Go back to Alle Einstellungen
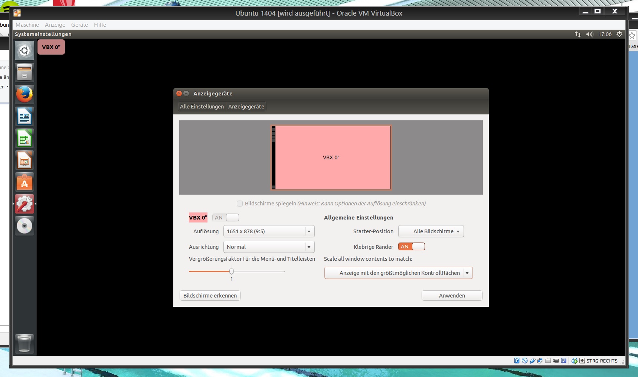 pos(202,107)
